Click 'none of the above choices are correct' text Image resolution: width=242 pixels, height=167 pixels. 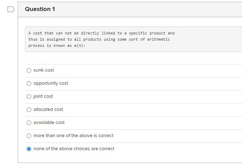(74, 149)
